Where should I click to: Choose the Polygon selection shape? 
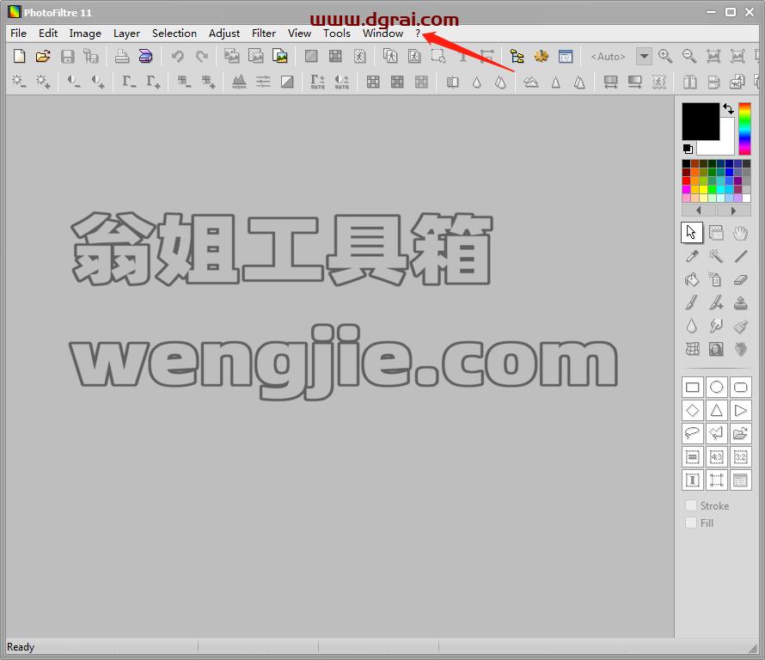pyautogui.click(x=716, y=433)
